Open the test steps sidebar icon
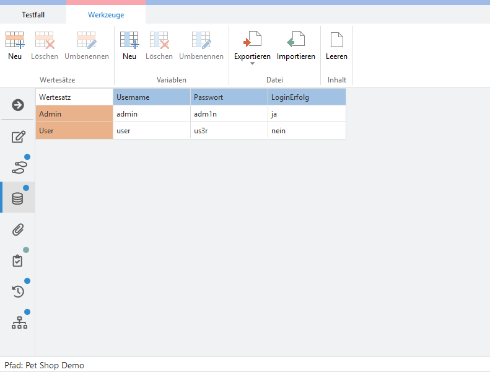This screenshot has width=490, height=372. coord(18,167)
